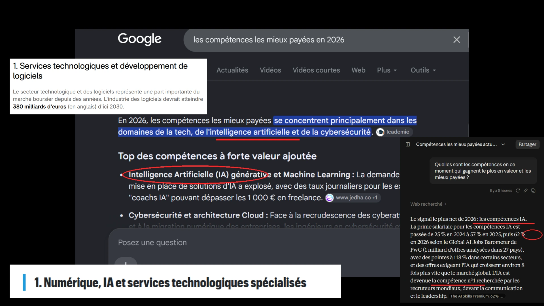Click the Google logo

[140, 39]
